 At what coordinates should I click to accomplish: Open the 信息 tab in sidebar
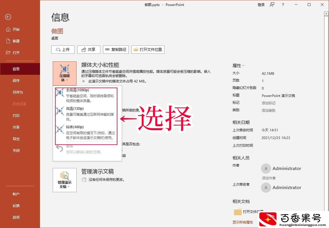[20, 69]
